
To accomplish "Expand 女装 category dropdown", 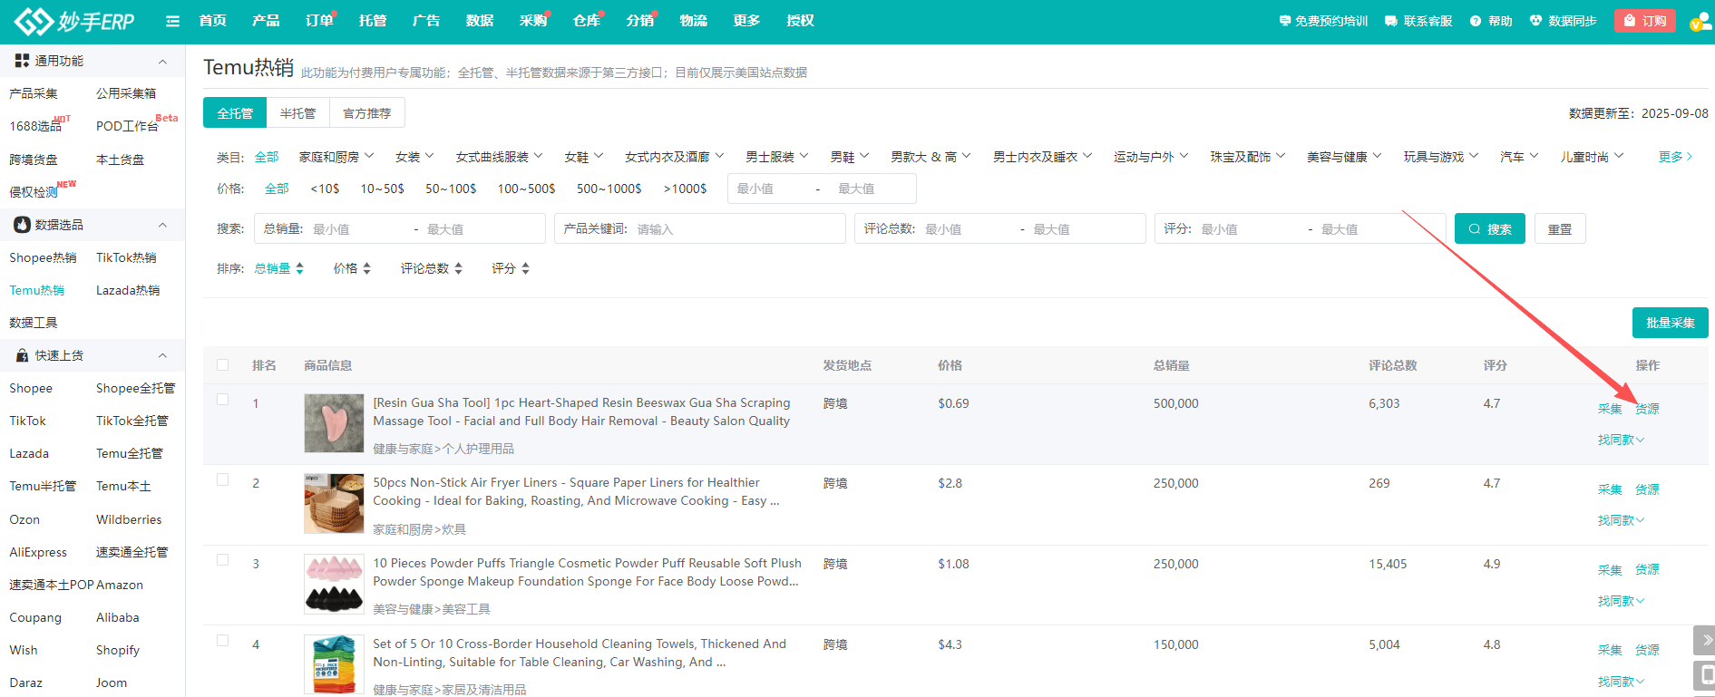I will [x=414, y=157].
